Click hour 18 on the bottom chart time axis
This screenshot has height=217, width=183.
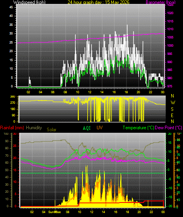pos(127,212)
